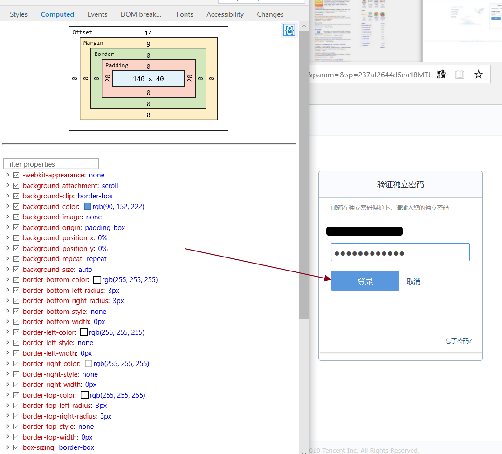This screenshot has height=454, width=502.
Task: Click the browser address bar URL
Action: tap(370, 75)
